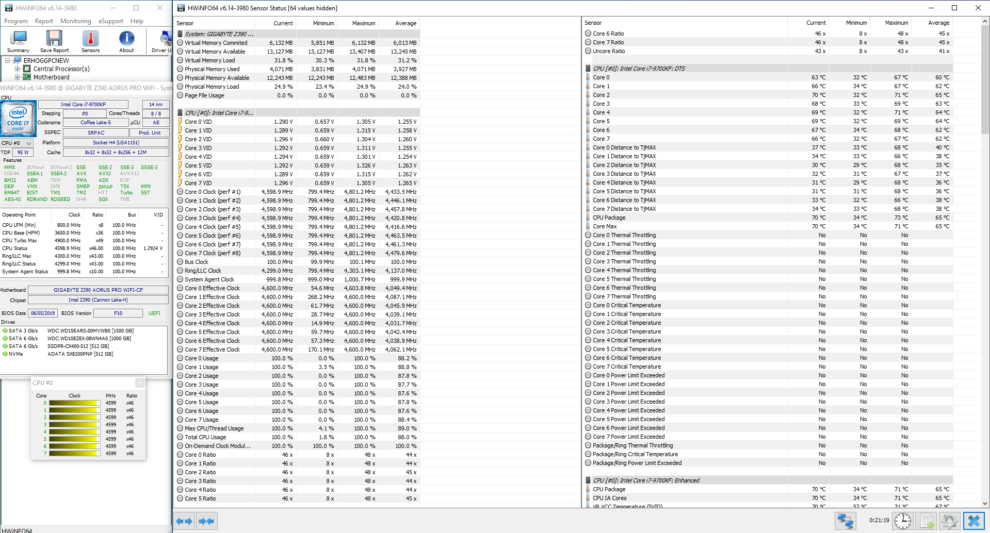Screen dimensions: 990x533
Task: Click the Core 4 clock bar in CPU #0 popup
Action: pyautogui.click(x=74, y=432)
